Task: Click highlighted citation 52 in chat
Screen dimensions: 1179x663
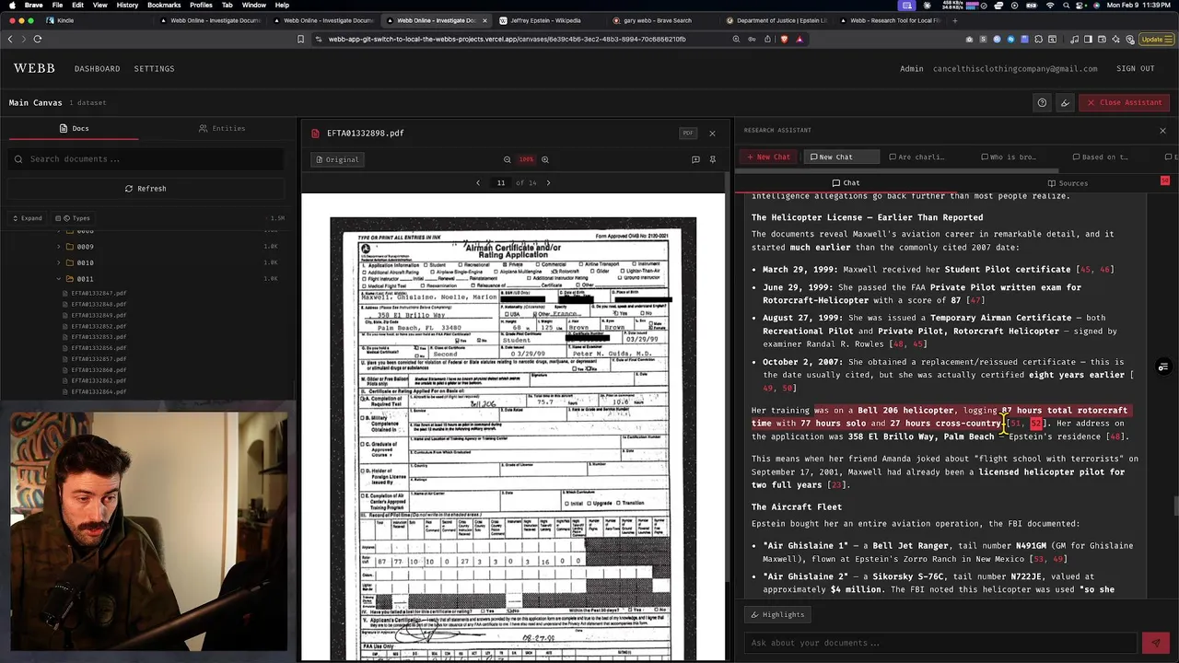Action: coord(1035,424)
